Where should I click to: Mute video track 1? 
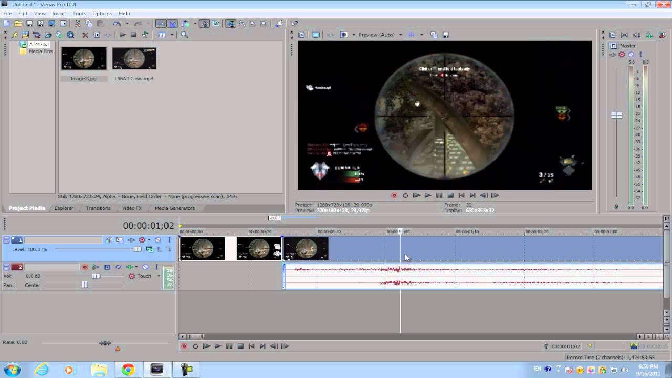tap(157, 240)
